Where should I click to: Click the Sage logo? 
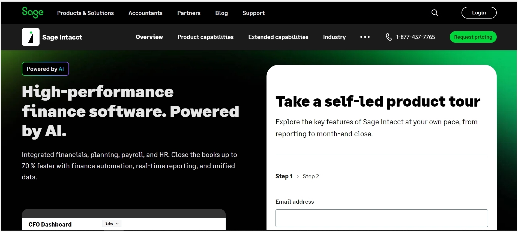[x=33, y=13]
